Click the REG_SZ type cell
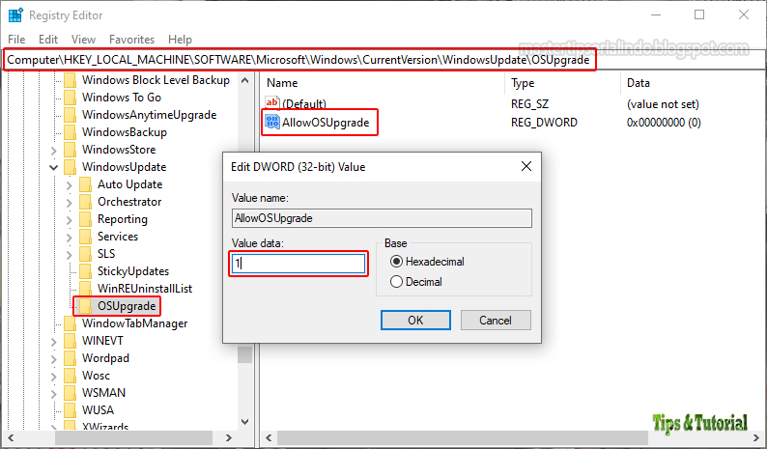This screenshot has height=449, width=767. point(529,103)
